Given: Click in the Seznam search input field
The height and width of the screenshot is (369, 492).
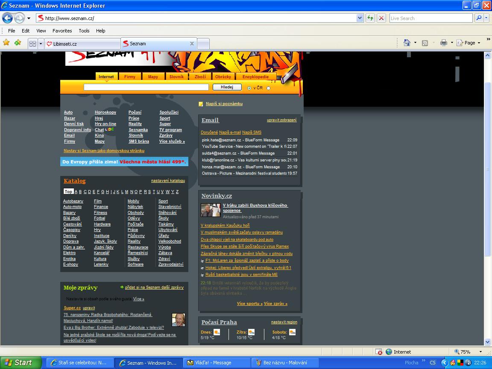Looking at the screenshot, I should tap(146, 87).
